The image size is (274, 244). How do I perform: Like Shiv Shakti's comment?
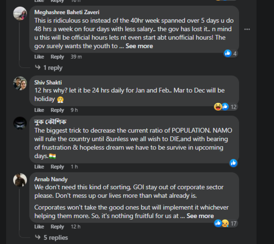point(39,110)
